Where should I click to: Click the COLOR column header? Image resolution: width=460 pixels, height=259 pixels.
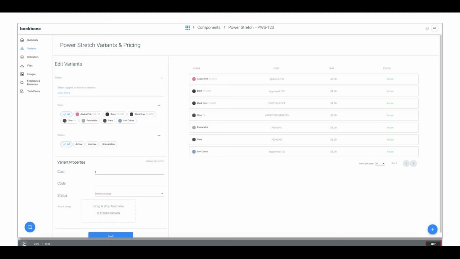tap(197, 68)
